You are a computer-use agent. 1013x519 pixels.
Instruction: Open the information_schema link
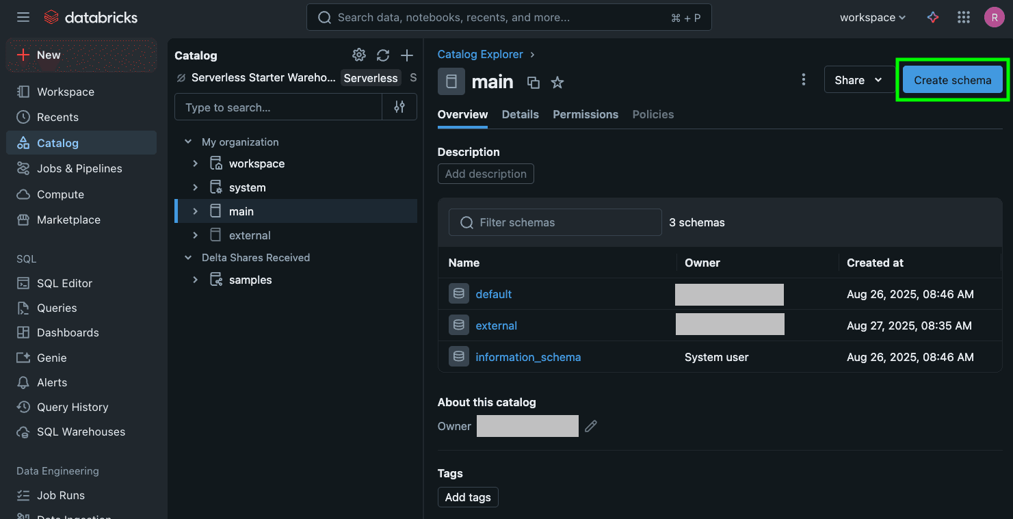click(x=528, y=357)
